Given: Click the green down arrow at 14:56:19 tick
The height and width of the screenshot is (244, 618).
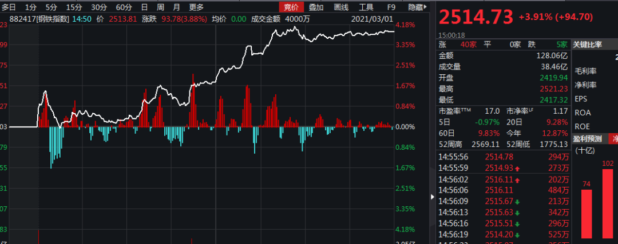Looking at the screenshot, I should [x=517, y=234].
